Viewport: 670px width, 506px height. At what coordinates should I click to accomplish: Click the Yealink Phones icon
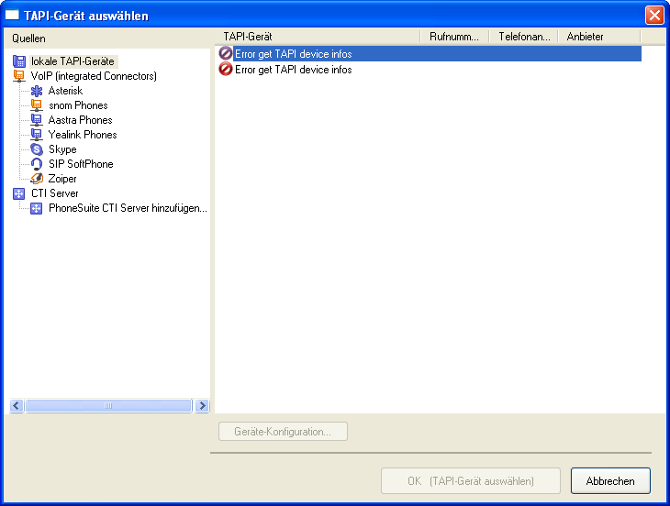37,135
